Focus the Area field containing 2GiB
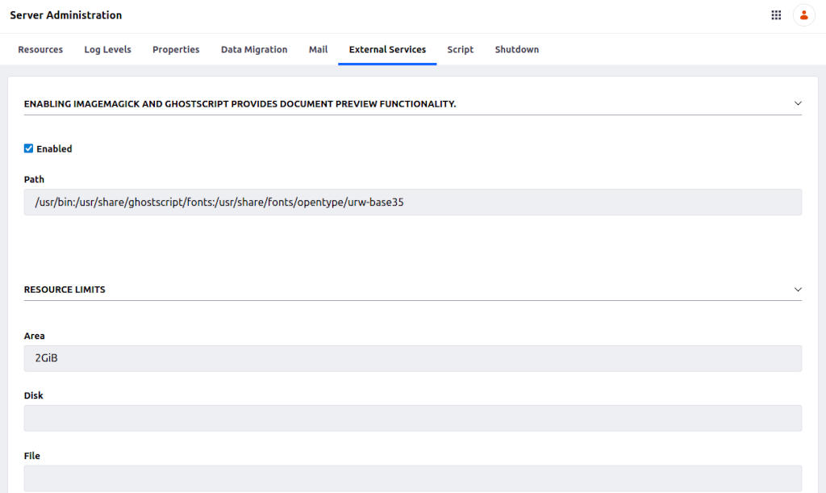 click(x=413, y=358)
